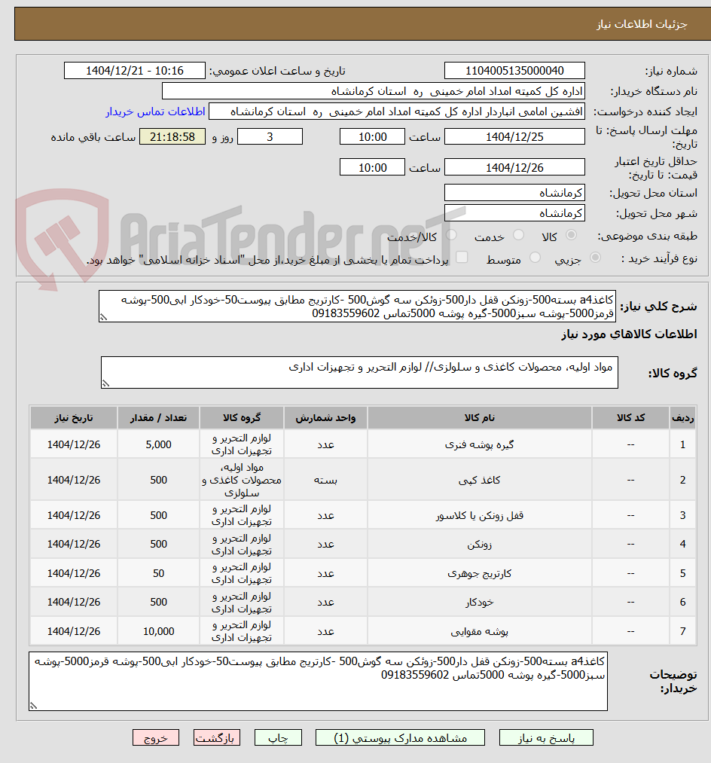Select the گیره پوشه فنری row name
The width and height of the screenshot is (711, 763).
[479, 444]
